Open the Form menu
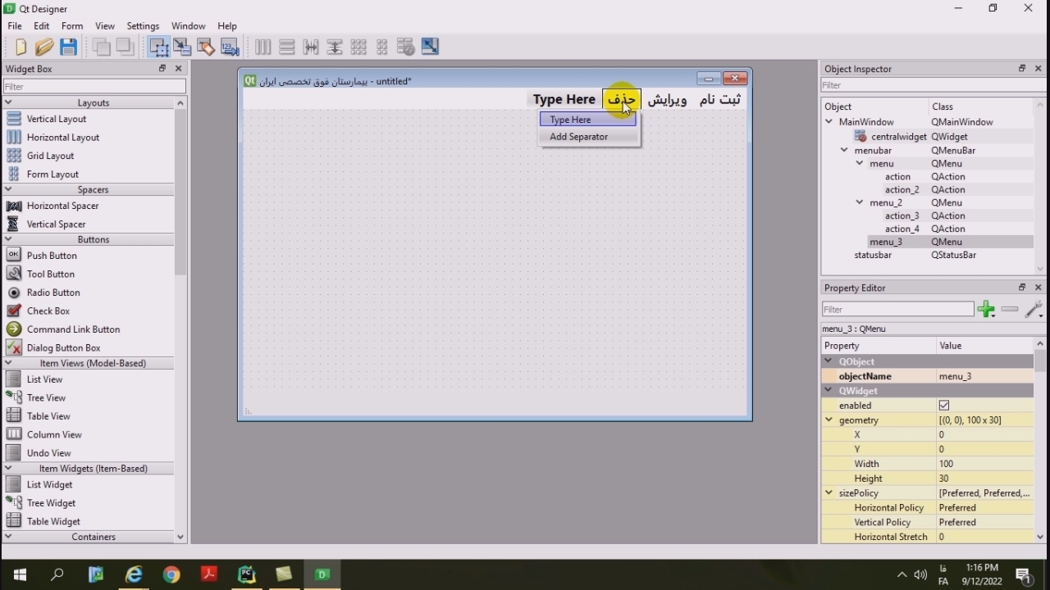This screenshot has height=590, width=1050. pyautogui.click(x=72, y=26)
